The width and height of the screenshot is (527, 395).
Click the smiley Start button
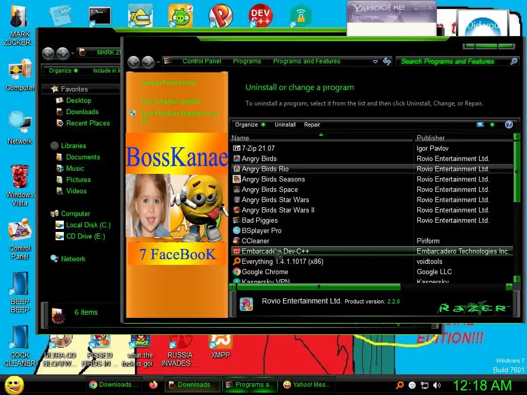pos(14,385)
